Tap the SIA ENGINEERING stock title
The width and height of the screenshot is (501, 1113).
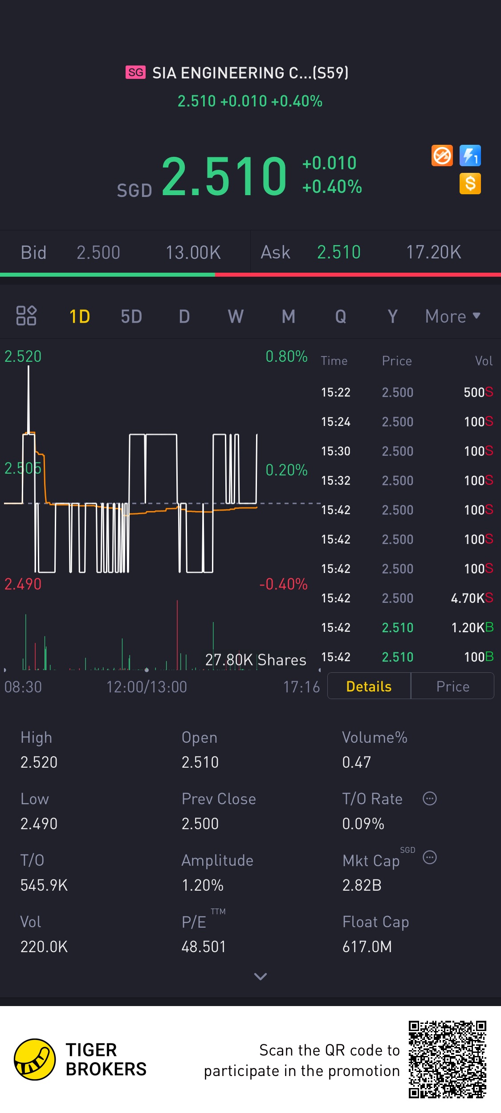(x=250, y=73)
